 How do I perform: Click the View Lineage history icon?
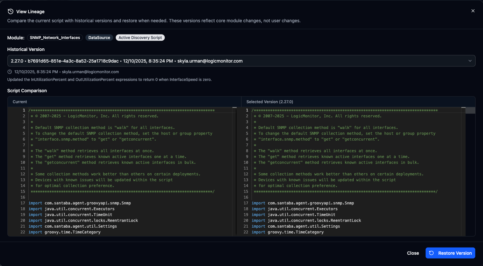(10, 11)
